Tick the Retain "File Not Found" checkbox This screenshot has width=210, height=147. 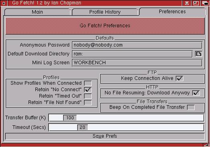pos(88,102)
